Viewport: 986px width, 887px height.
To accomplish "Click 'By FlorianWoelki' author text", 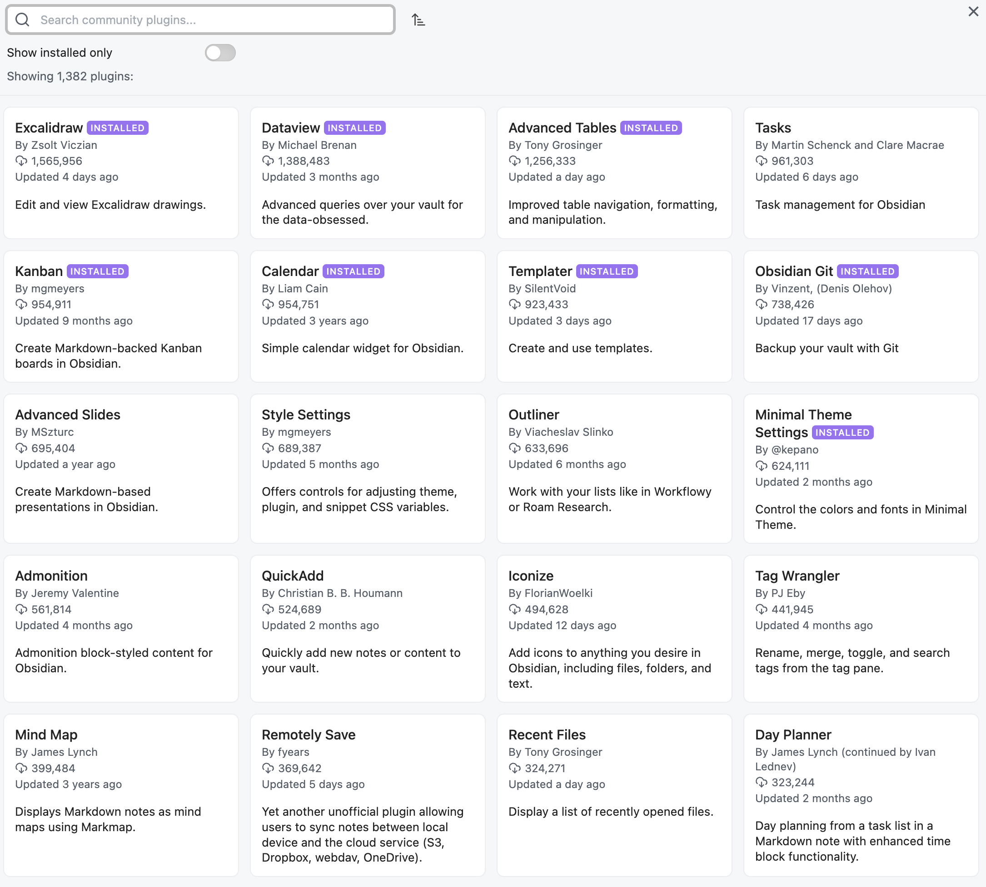I will point(550,594).
